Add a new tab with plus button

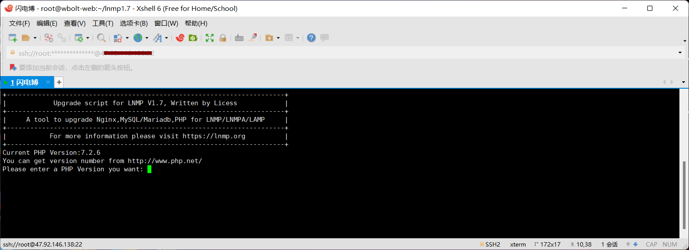tap(59, 82)
